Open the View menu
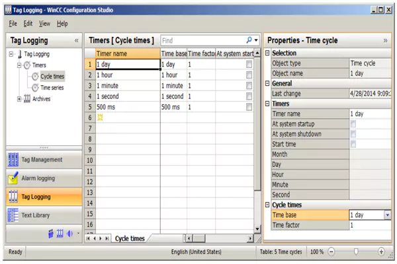The image size is (397, 264). tap(44, 24)
